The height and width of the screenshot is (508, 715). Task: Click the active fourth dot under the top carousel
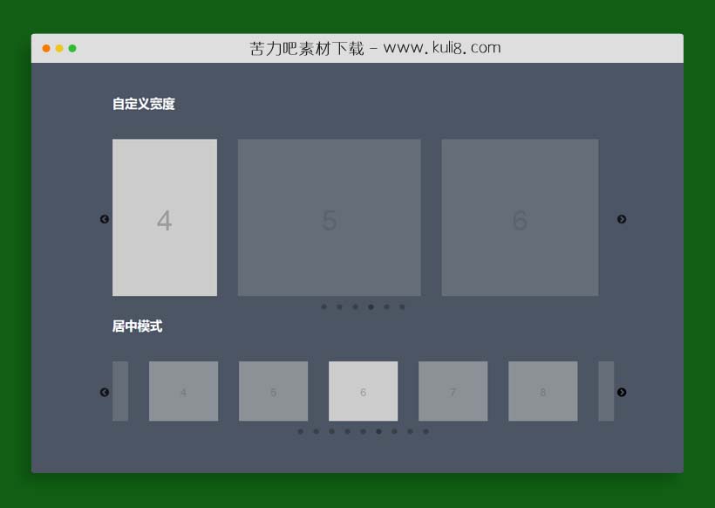(371, 307)
